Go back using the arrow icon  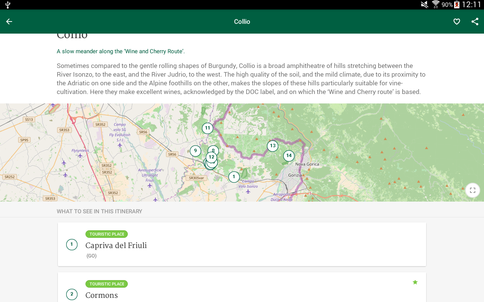[9, 22]
